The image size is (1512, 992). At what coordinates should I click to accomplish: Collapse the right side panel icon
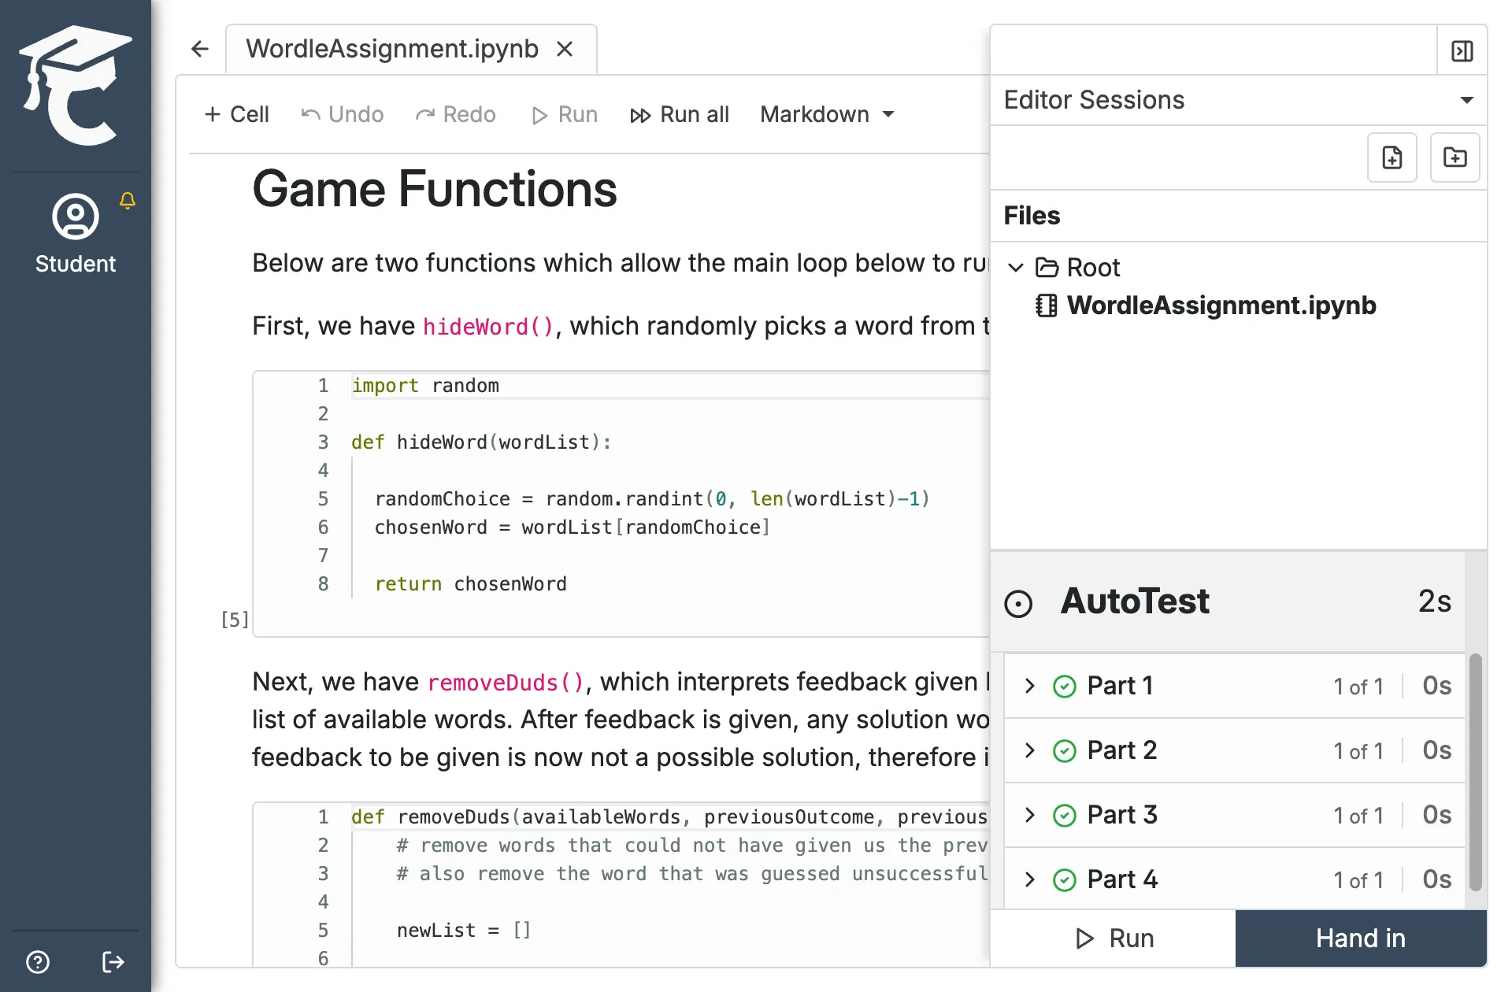[x=1462, y=51]
